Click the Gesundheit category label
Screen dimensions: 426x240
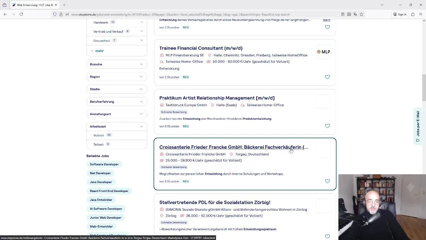[x=102, y=41]
